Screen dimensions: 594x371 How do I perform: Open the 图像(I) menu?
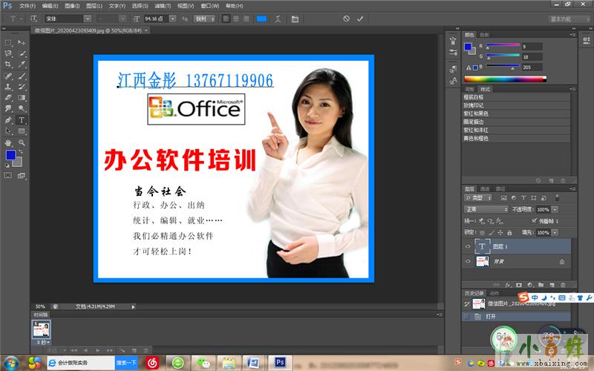coord(72,5)
